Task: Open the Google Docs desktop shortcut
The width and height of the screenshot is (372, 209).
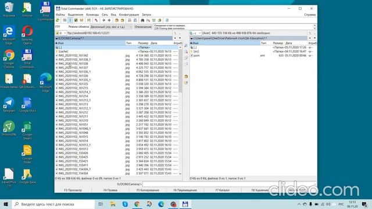Action: [x=27, y=105]
